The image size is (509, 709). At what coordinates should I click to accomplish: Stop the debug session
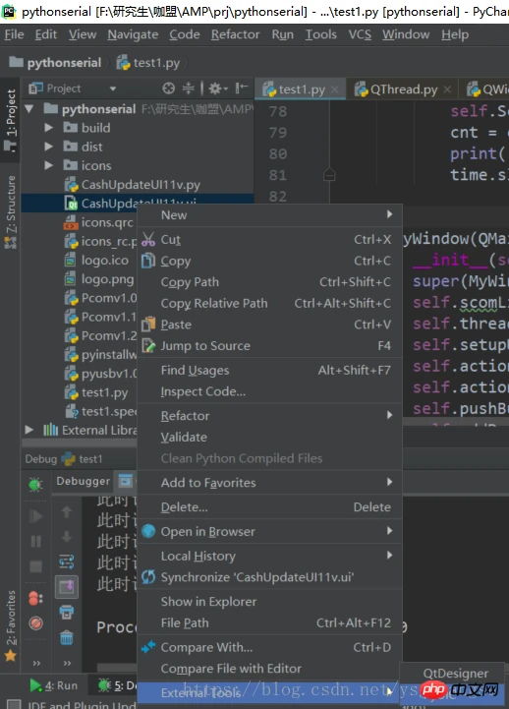point(35,566)
